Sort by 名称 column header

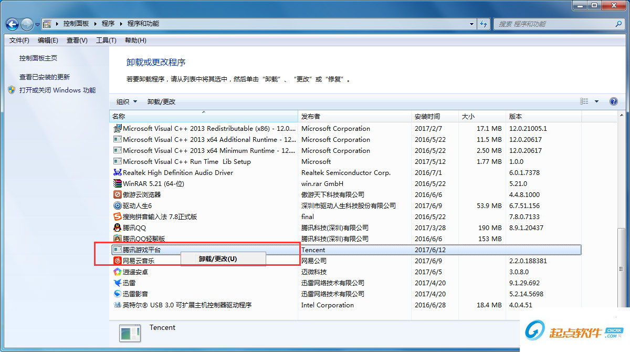pyautogui.click(x=204, y=117)
